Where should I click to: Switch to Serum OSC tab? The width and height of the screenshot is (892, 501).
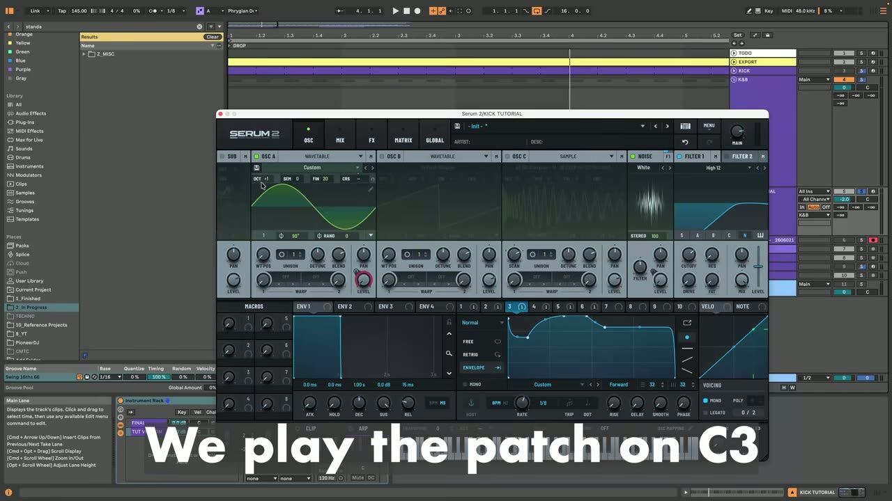pos(309,134)
